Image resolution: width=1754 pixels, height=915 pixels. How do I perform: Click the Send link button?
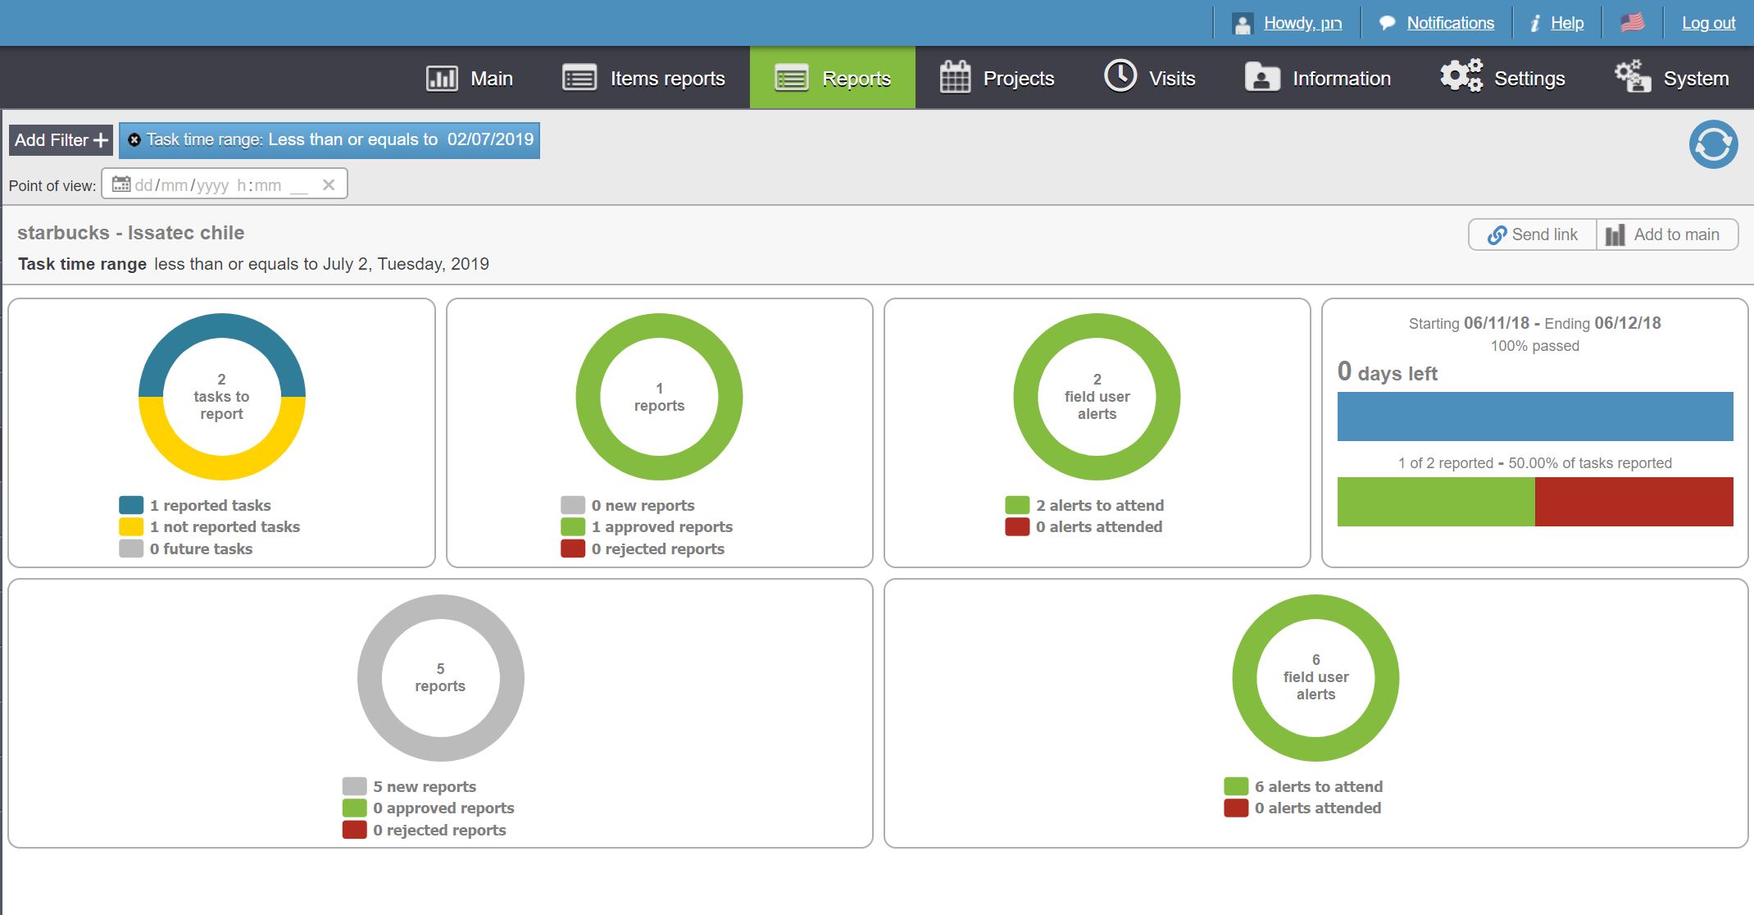[1532, 234]
